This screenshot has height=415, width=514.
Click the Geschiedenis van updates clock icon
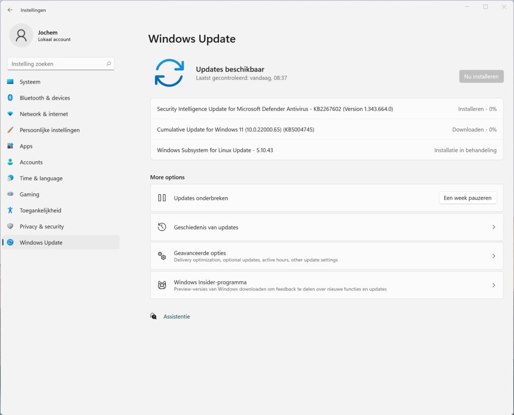[x=162, y=227]
